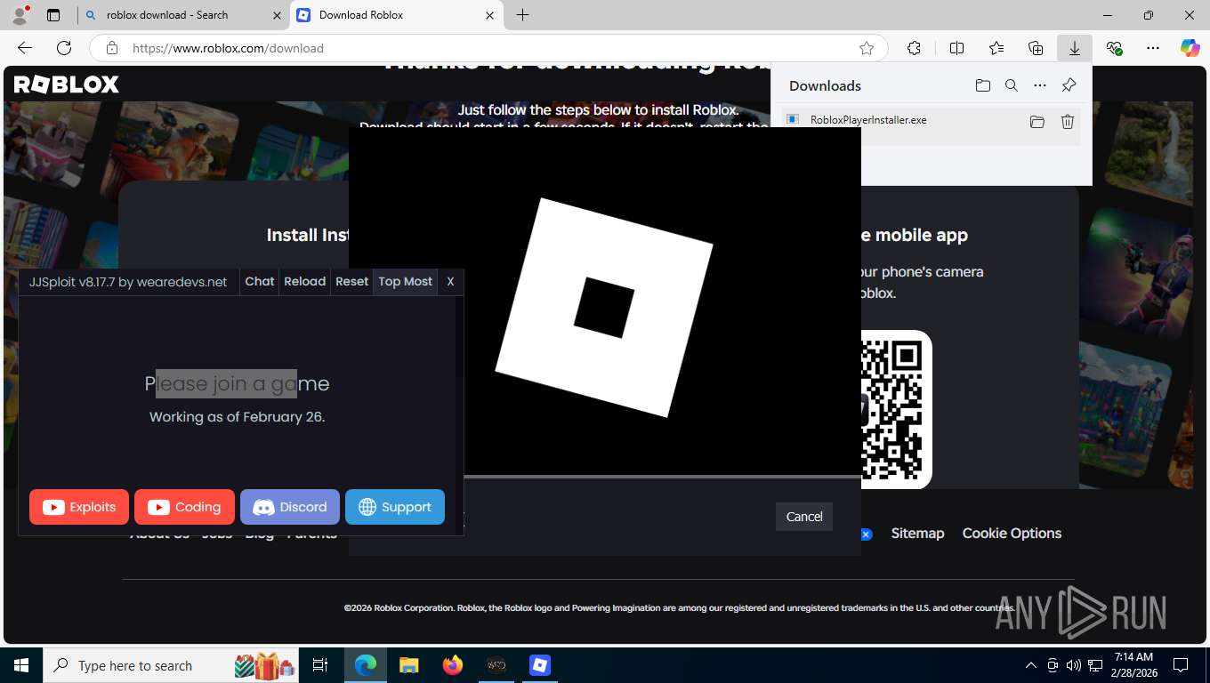Open Cookie Options footer link
Image resolution: width=1210 pixels, height=683 pixels.
(x=1012, y=533)
